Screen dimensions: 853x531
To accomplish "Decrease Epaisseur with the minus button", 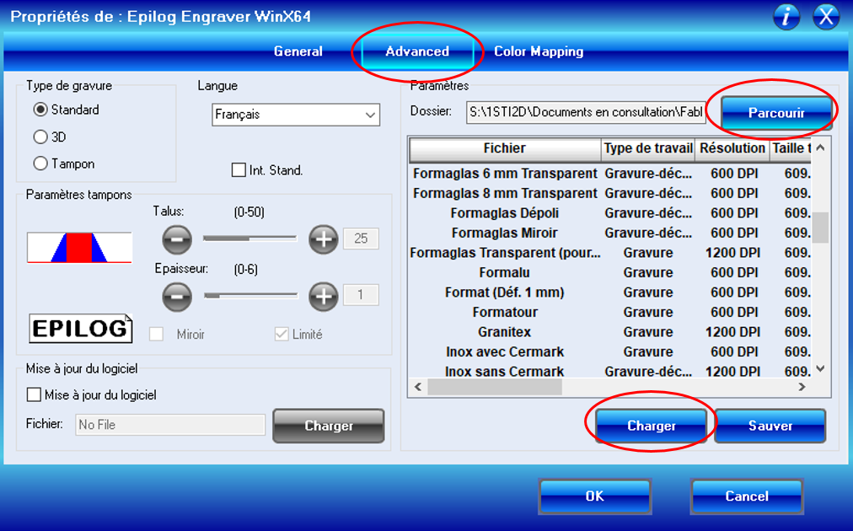I will (x=177, y=297).
